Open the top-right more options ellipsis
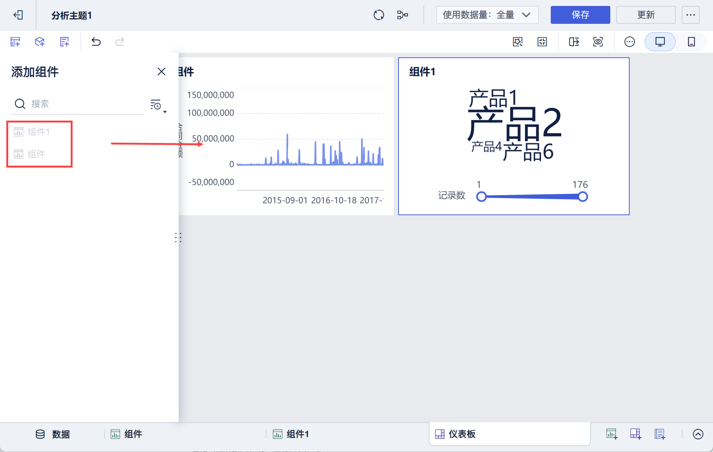Screen dimensions: 713x452 pos(690,15)
